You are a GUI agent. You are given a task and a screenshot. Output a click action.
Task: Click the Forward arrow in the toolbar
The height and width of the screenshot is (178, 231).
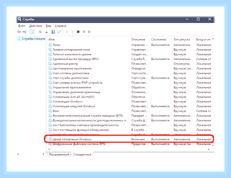click(24, 32)
